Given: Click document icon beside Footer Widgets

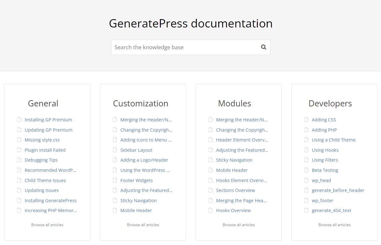Looking at the screenshot, I should point(115,180).
